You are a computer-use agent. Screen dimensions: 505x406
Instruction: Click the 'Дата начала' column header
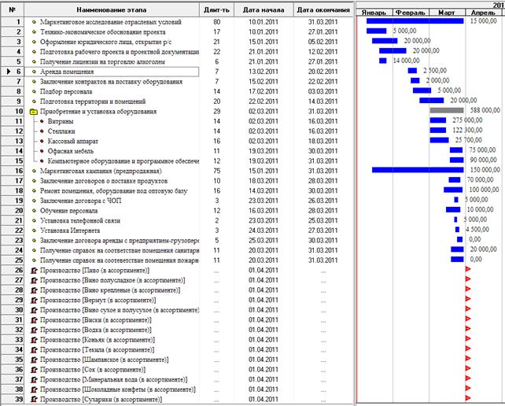[264, 9]
